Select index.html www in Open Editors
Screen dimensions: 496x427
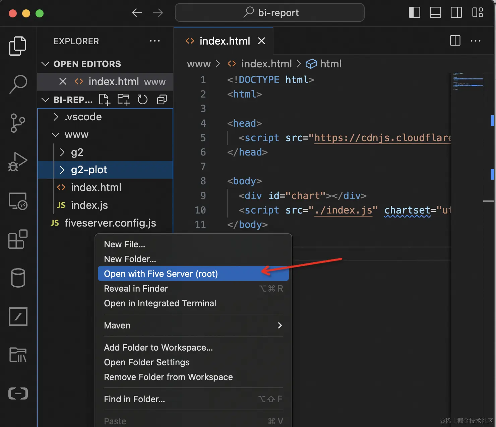point(105,81)
